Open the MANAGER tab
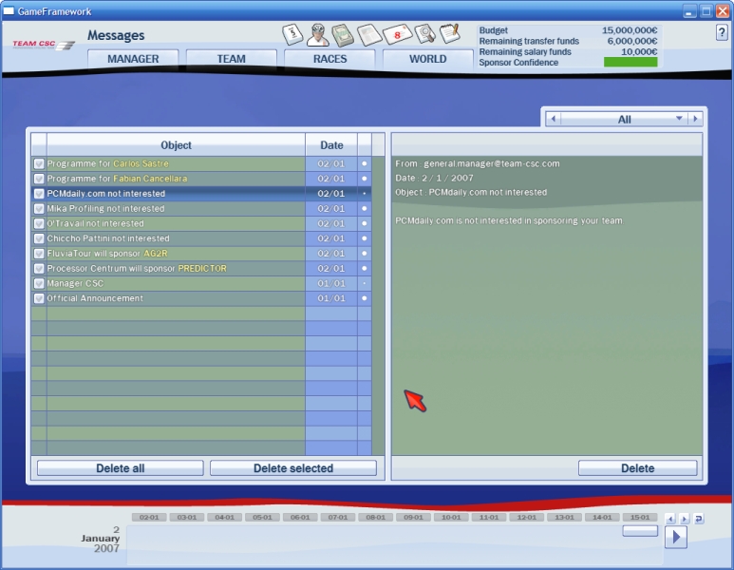Viewport: 734px width, 570px height. [133, 59]
